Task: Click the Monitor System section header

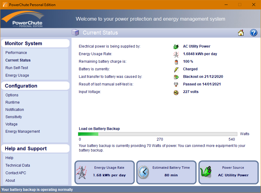Action: click(35, 43)
